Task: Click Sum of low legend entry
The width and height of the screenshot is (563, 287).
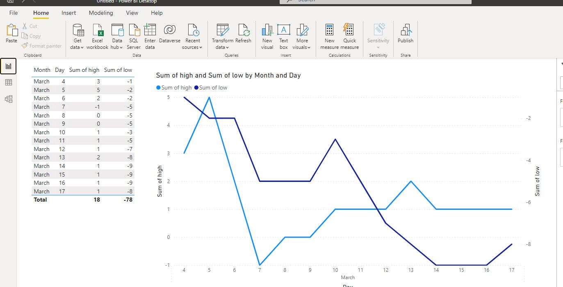Action: click(x=211, y=87)
